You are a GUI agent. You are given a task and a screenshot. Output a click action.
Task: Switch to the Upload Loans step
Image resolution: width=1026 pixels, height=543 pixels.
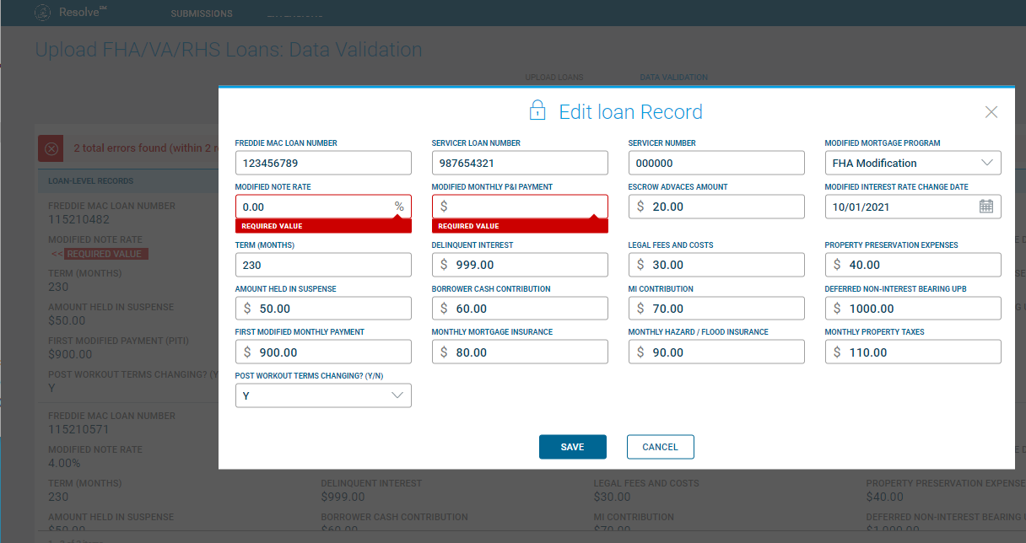[x=554, y=78]
